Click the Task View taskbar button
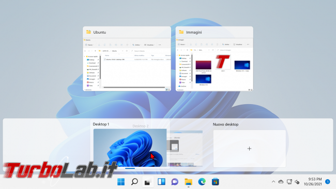 [148, 182]
